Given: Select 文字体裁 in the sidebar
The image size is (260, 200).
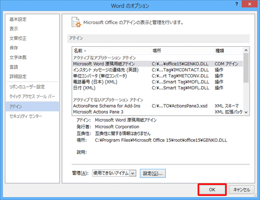Looking at the screenshot, I should [18, 57].
